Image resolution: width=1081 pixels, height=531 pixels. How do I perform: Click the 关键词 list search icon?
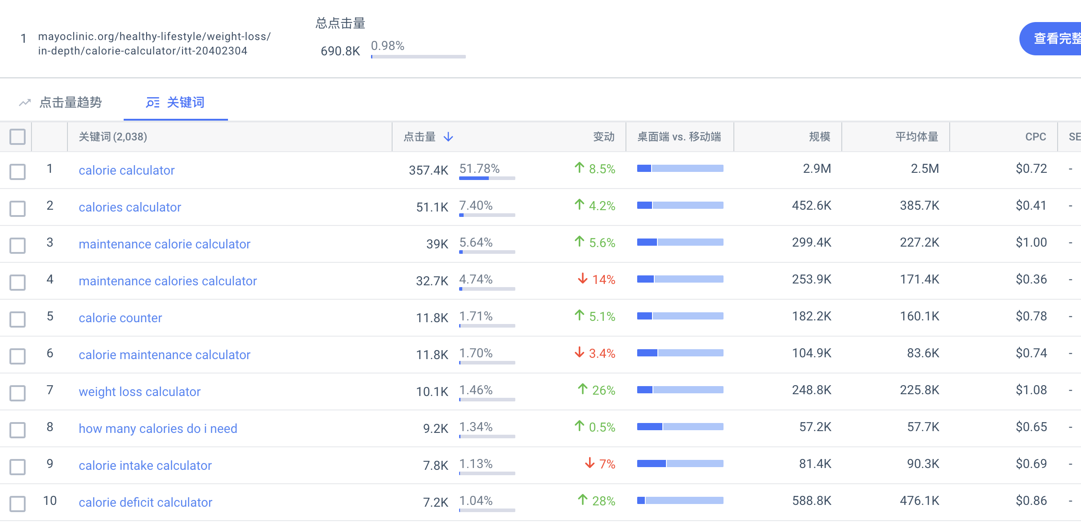pos(153,103)
